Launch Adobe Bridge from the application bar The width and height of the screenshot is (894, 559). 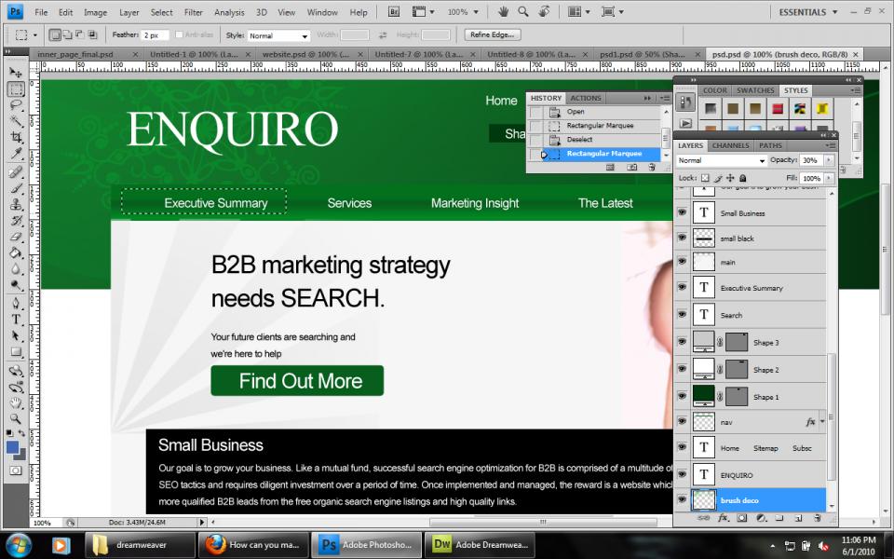(x=393, y=11)
